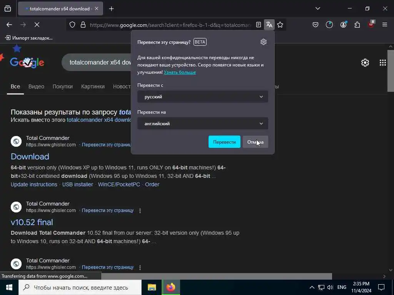Open network status tray icon
Image resolution: width=394 pixels, height=295 pixels.
321,287
